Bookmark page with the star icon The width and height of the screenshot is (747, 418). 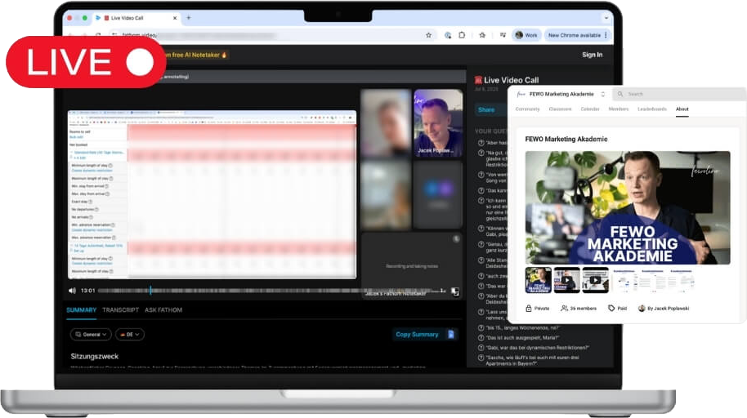[428, 35]
